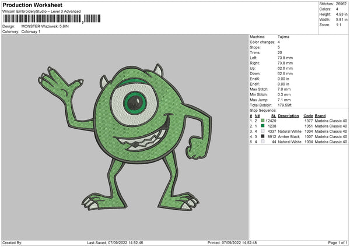Click the Max Jump value '7.1 mm'
Screen dimensions: 350x247
pos(284,100)
